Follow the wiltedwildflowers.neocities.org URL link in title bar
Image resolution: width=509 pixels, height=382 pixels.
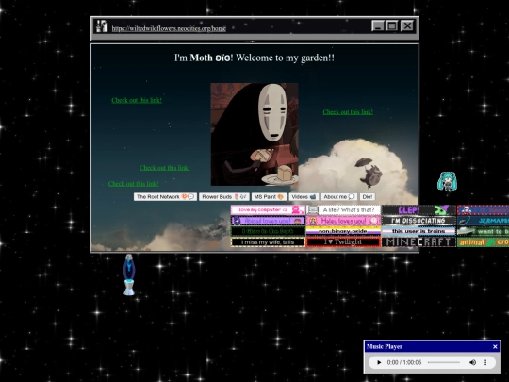click(169, 28)
